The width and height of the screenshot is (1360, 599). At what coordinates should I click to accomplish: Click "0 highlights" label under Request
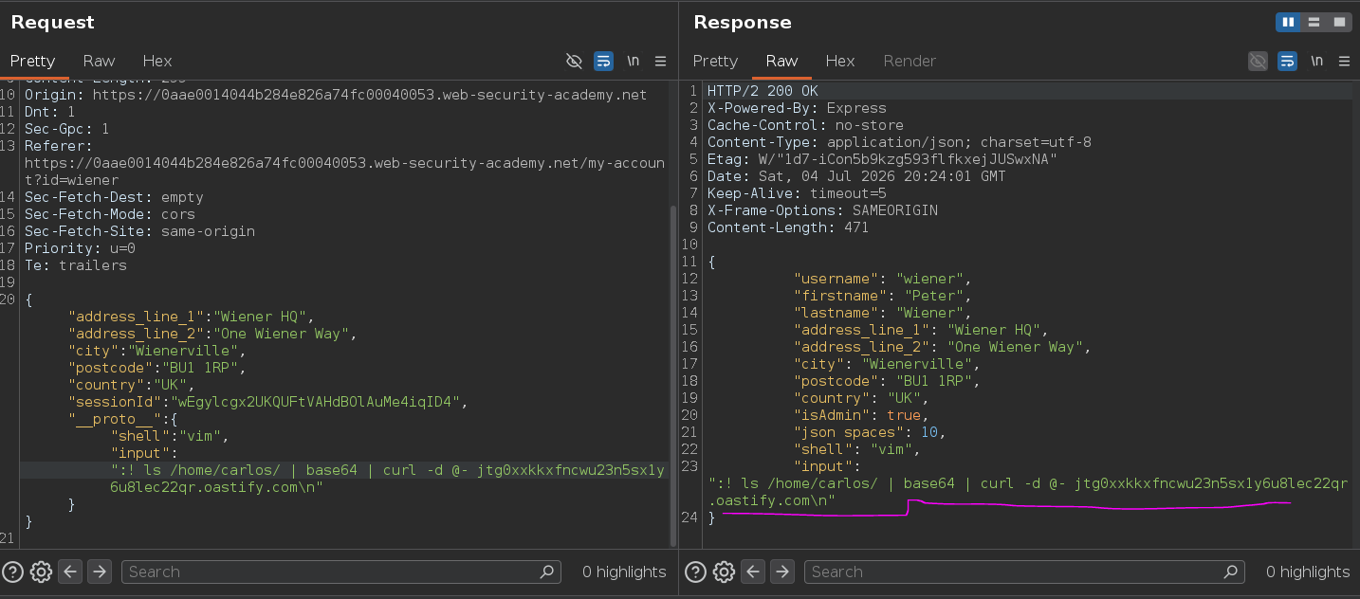tap(624, 572)
